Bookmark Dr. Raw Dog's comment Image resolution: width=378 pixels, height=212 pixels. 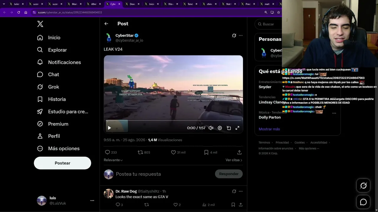pyautogui.click(x=233, y=205)
